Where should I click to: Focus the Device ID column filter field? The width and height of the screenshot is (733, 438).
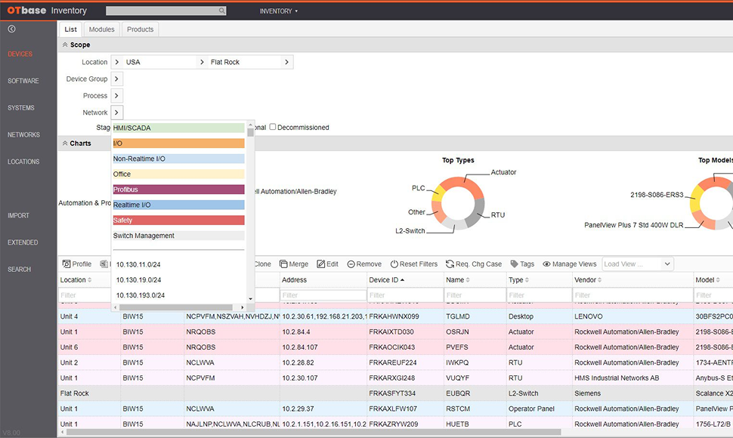(x=405, y=295)
